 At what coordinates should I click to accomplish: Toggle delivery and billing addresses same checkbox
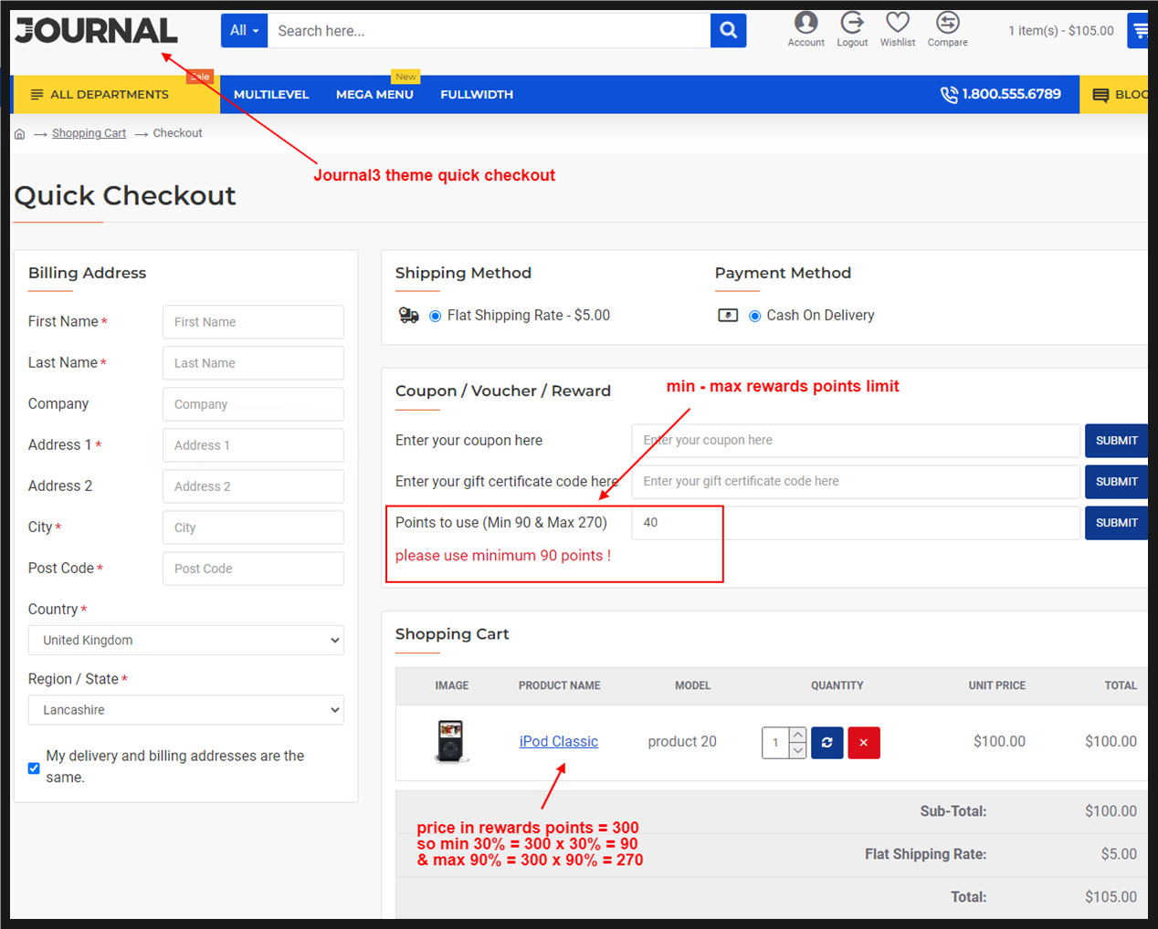(34, 767)
